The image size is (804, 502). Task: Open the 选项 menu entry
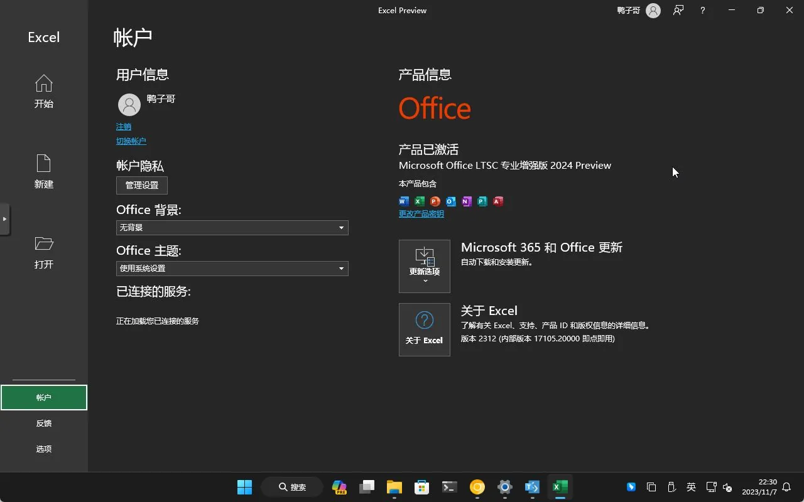point(43,449)
